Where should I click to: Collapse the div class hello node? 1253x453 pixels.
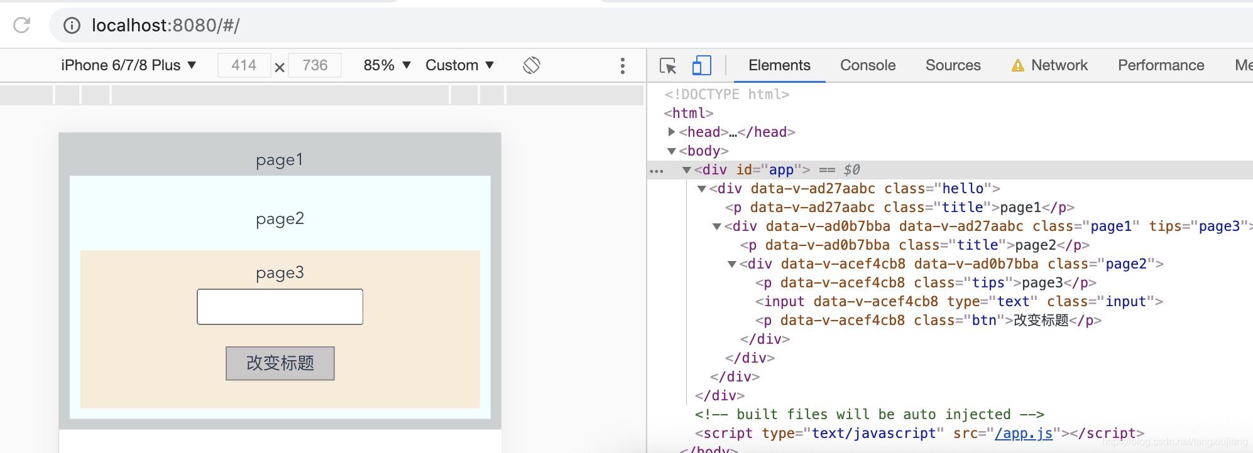(702, 189)
